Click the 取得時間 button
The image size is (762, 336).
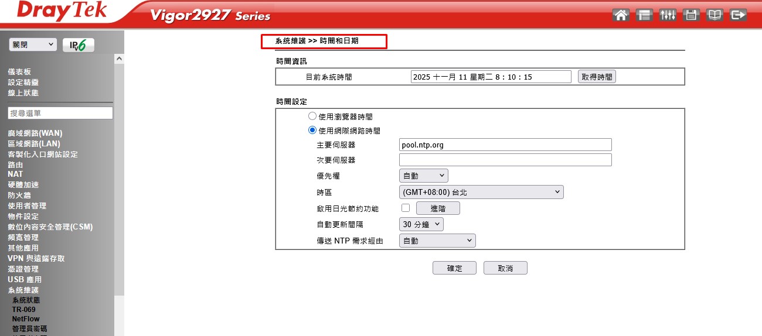pyautogui.click(x=597, y=77)
